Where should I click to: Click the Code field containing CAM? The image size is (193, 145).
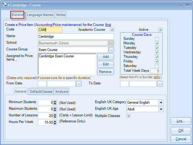(x=50, y=30)
